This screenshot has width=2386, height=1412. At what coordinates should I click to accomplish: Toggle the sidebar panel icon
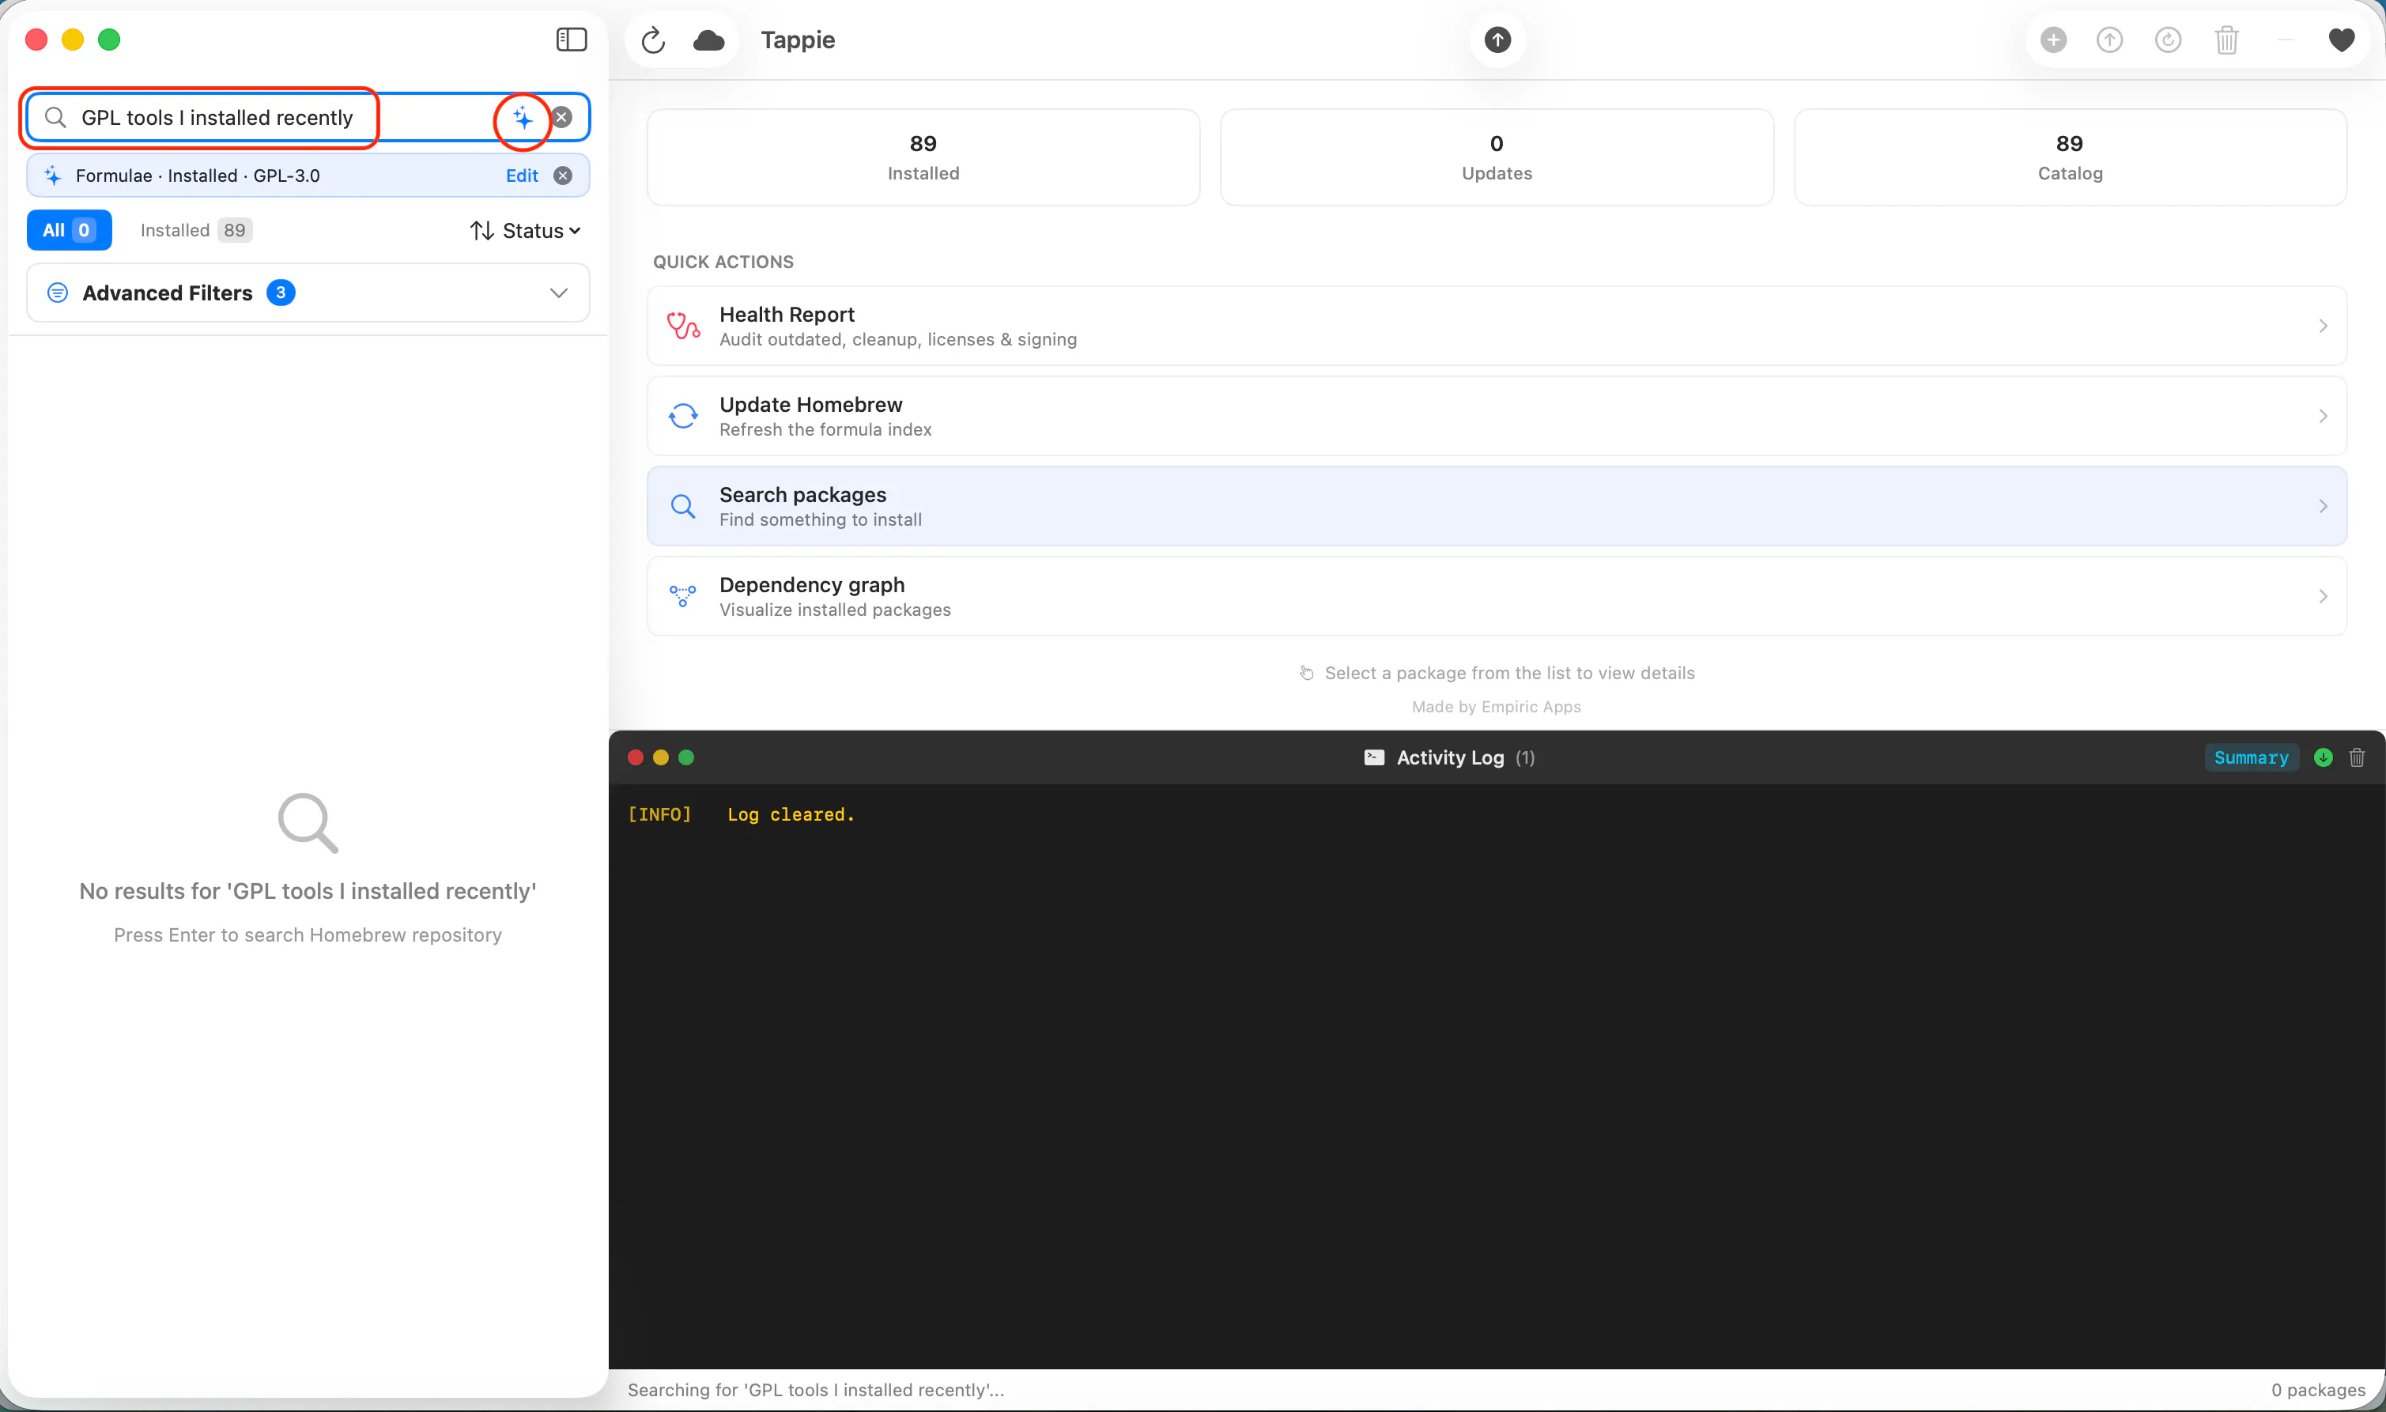pos(571,39)
